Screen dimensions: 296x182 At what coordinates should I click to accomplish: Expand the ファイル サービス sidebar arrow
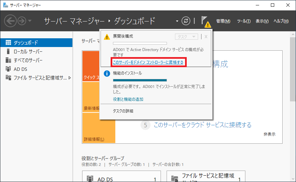70,78
